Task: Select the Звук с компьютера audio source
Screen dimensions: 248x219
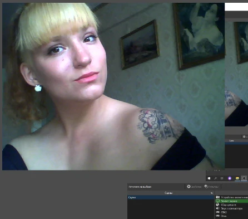Action: click(x=232, y=208)
